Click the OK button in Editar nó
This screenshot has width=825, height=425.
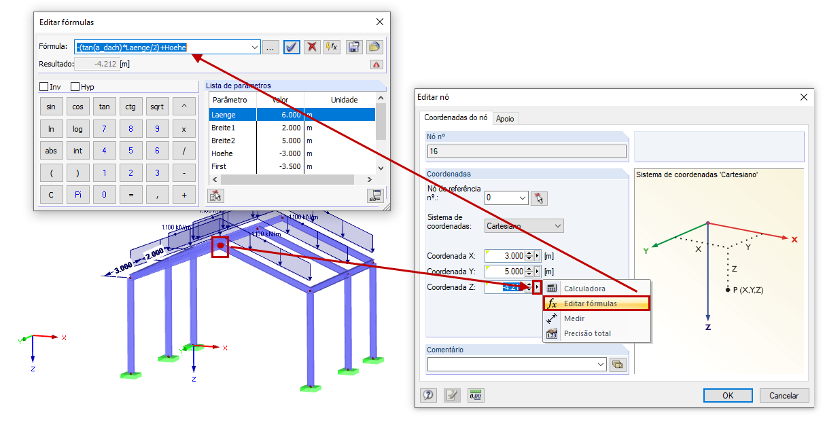tap(727, 394)
